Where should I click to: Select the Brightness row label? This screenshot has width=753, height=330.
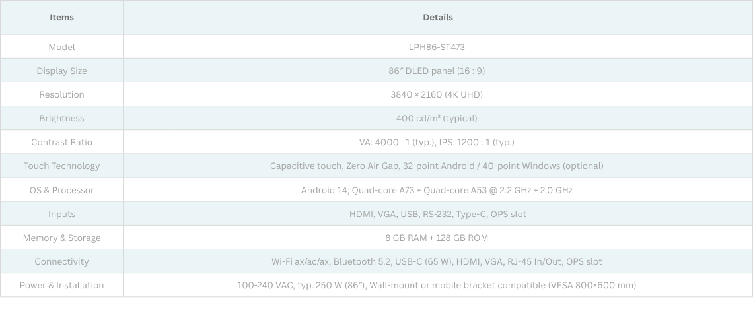[61, 118]
